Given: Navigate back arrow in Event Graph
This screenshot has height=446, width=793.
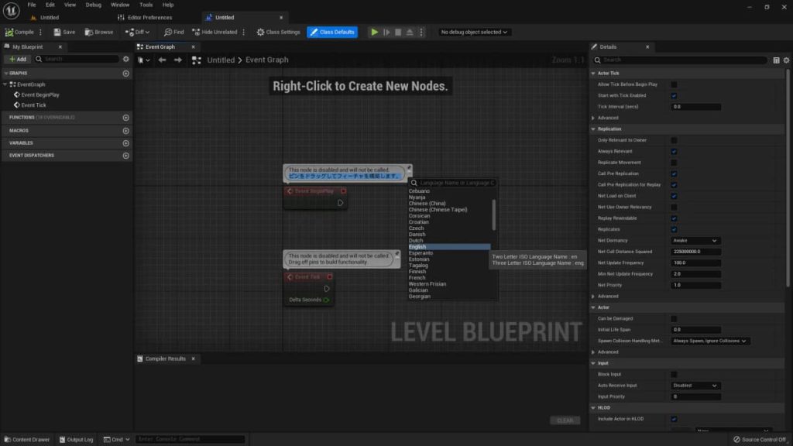Looking at the screenshot, I should tap(162, 60).
